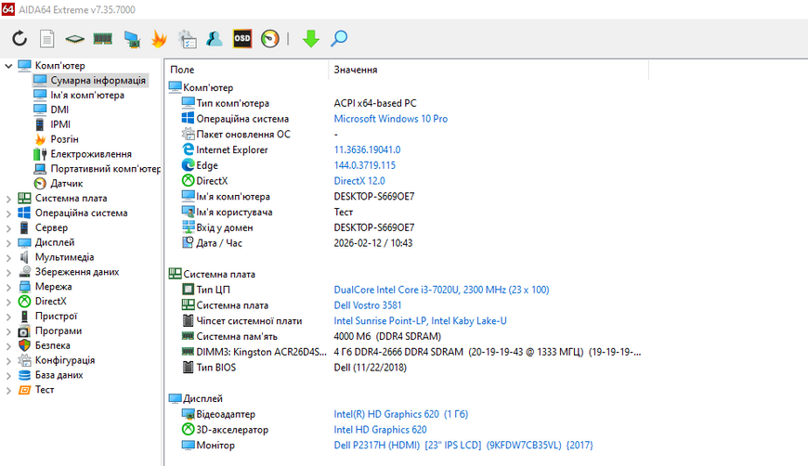The height and width of the screenshot is (466, 808).
Task: Expand the Сервер tree node
Action: click(8, 227)
